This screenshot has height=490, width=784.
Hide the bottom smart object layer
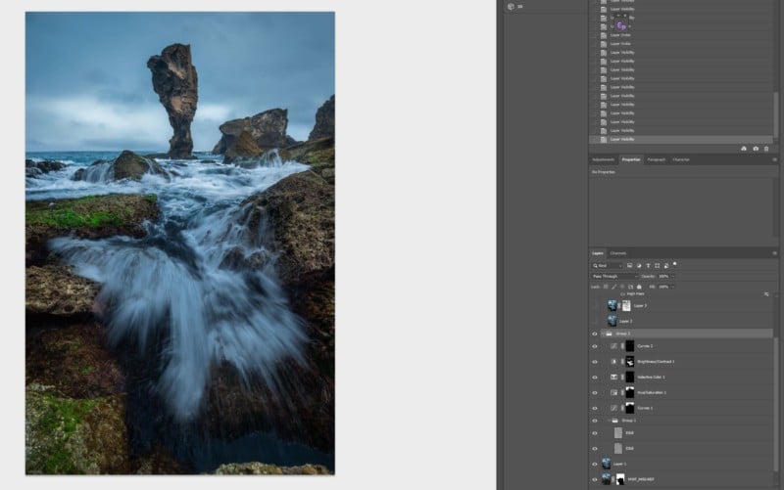[595, 479]
